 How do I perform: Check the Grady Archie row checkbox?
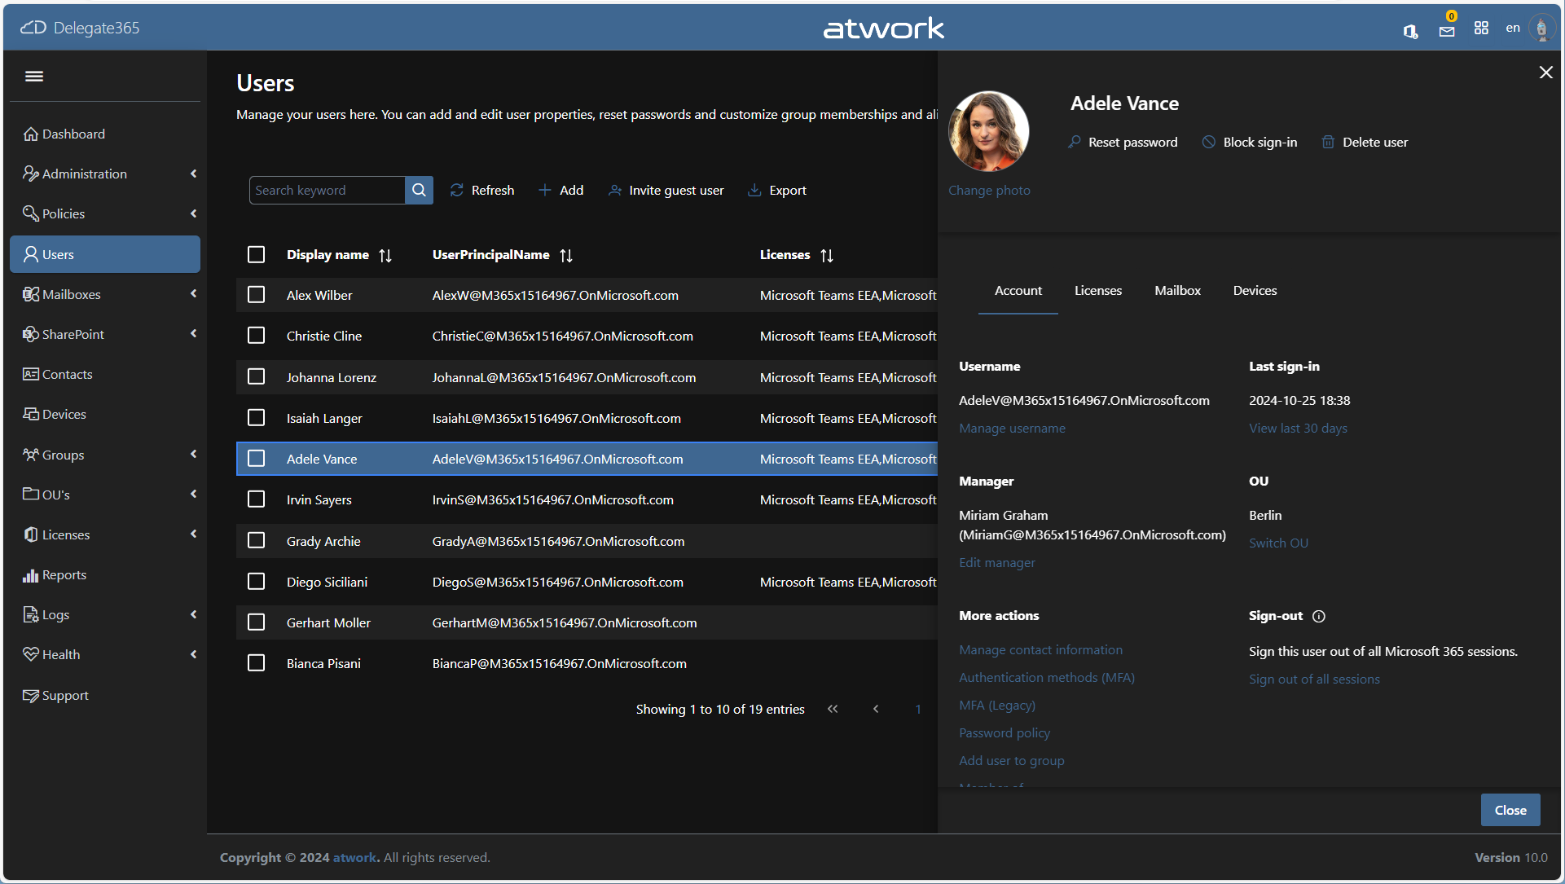coord(256,540)
